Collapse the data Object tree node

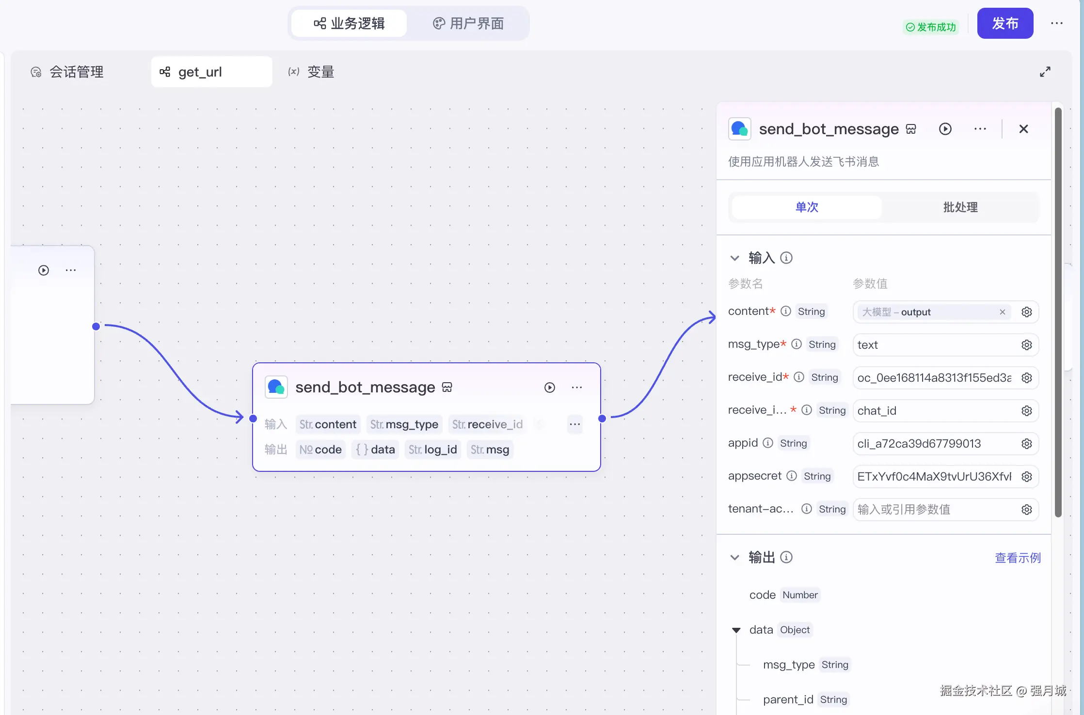pos(736,630)
